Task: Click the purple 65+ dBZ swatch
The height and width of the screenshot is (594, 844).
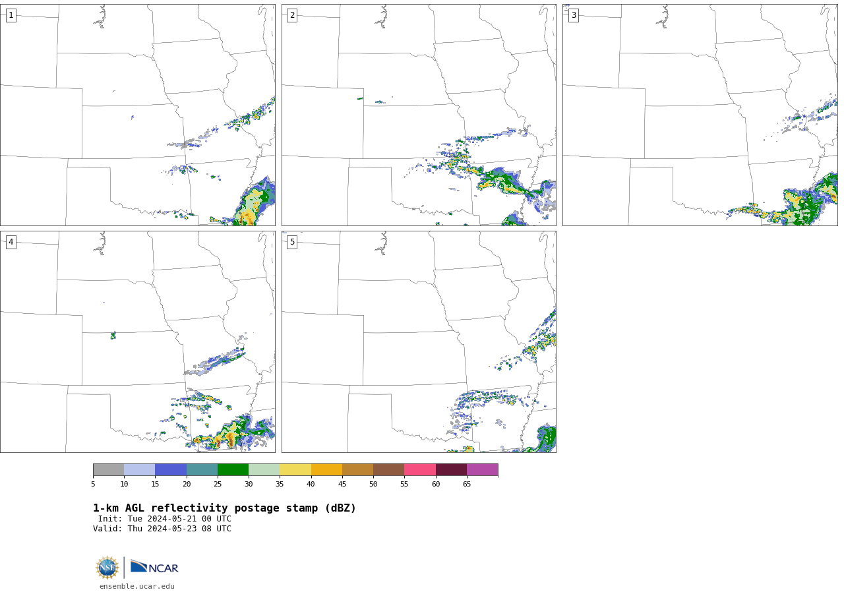Action: (482, 470)
